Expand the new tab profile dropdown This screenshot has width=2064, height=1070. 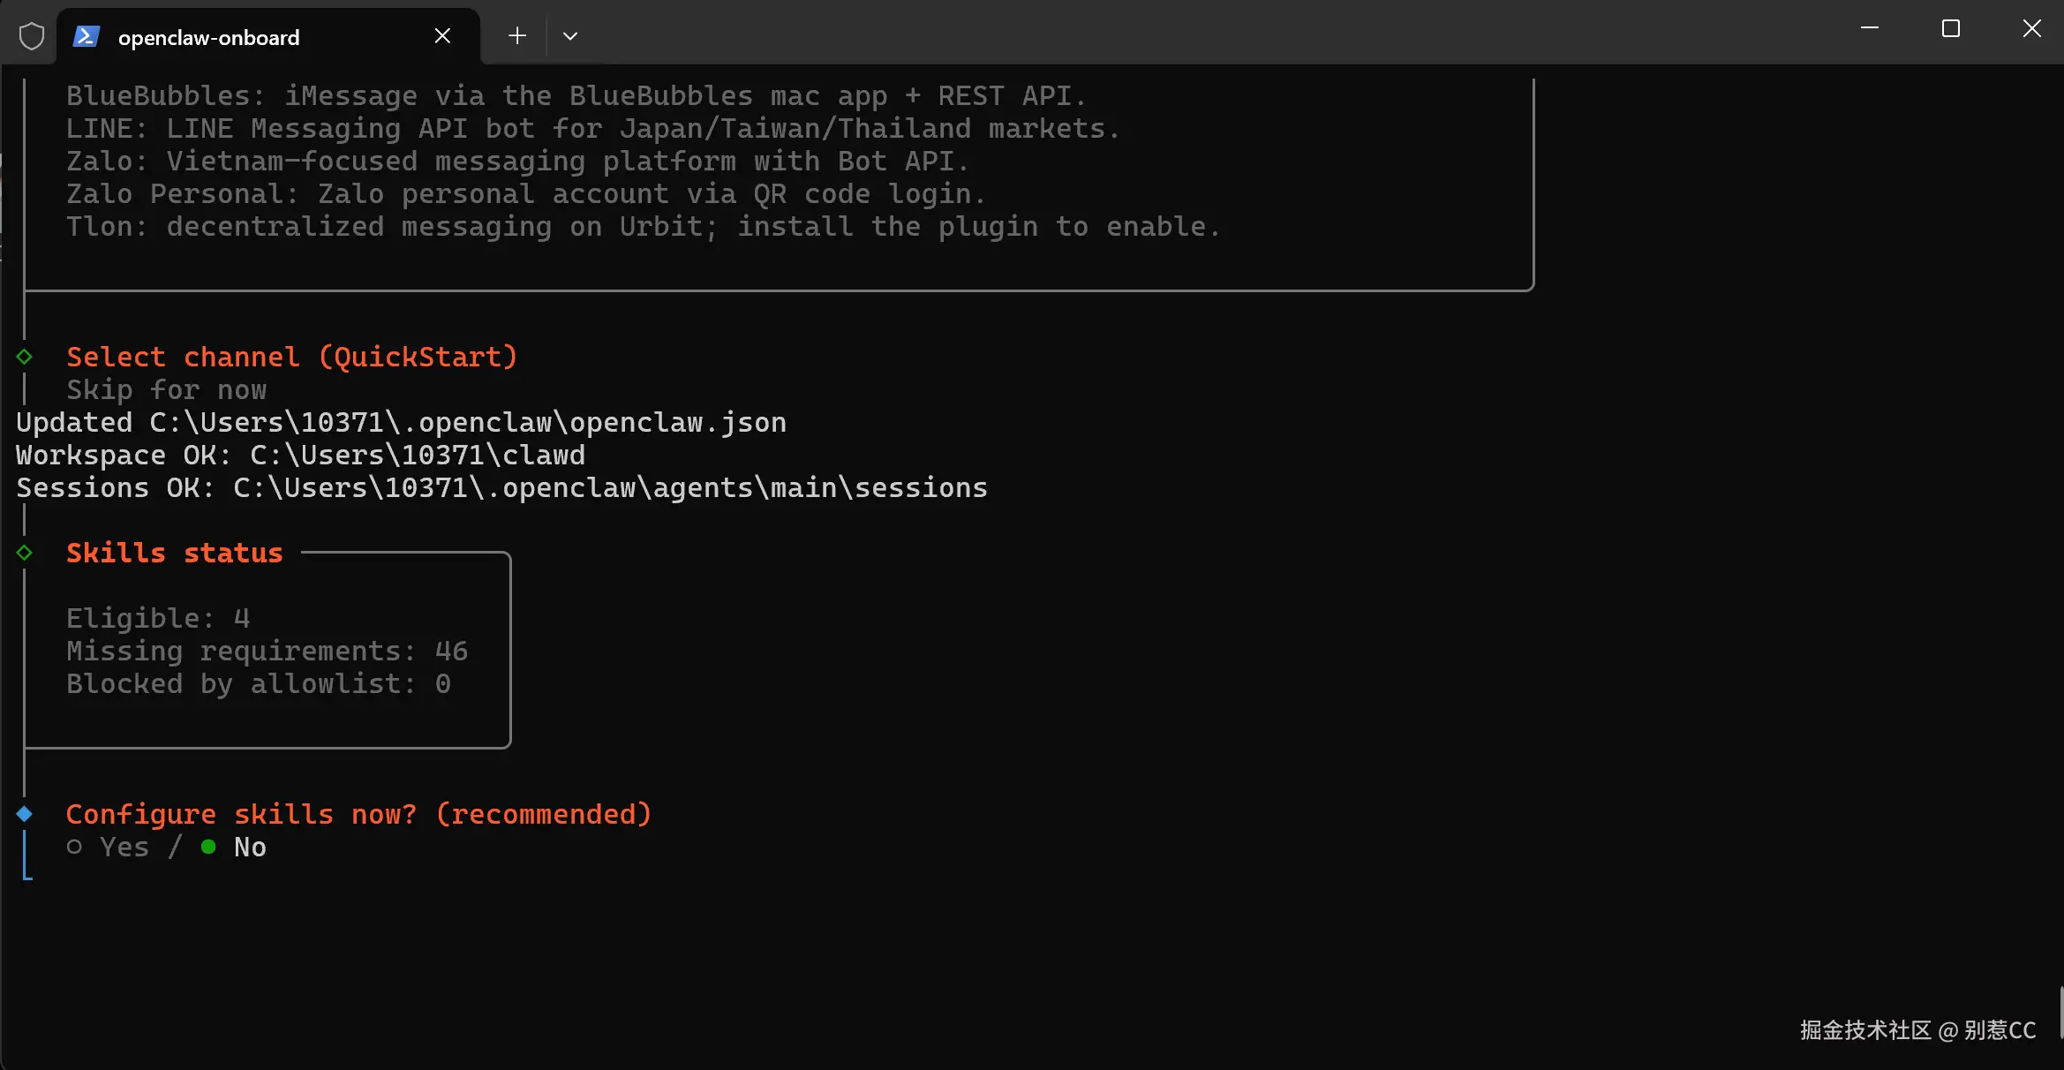(x=570, y=36)
